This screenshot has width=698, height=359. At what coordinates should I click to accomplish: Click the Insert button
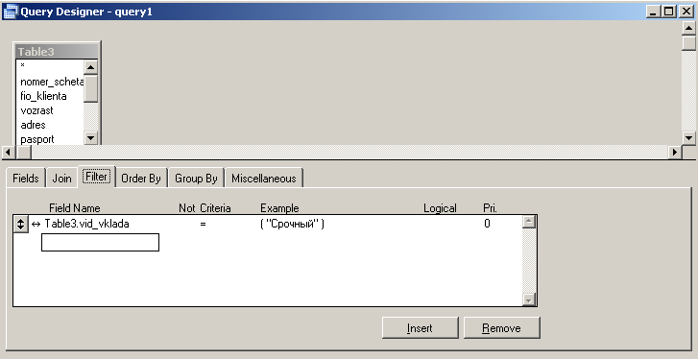click(420, 328)
